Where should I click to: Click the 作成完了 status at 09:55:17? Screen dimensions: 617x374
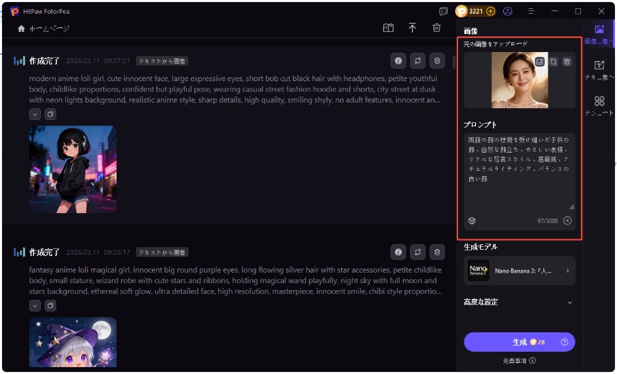(44, 252)
